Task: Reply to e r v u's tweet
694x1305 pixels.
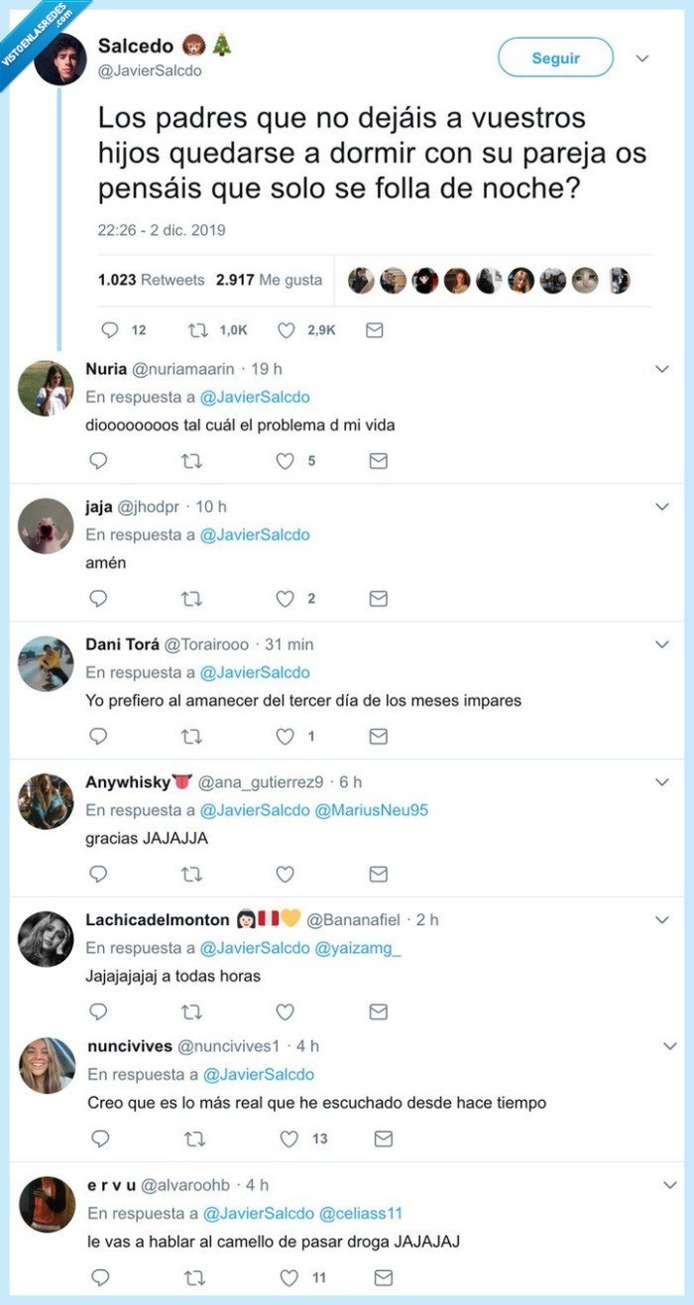Action: coord(100,1278)
